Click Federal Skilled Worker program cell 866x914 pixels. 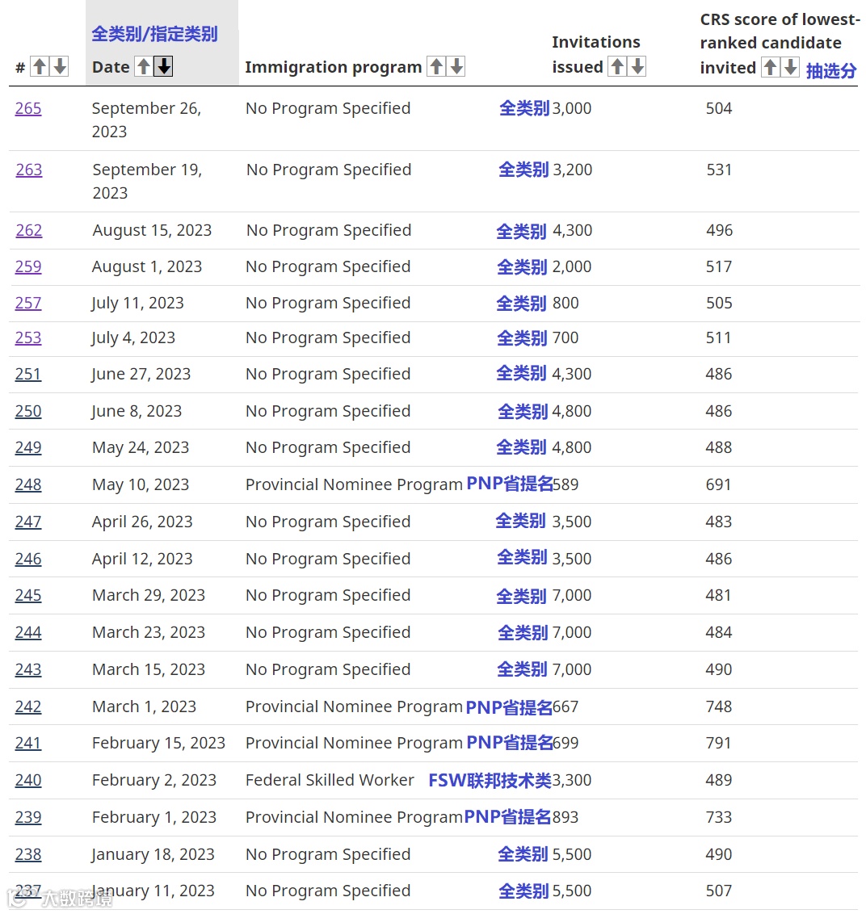click(x=330, y=780)
